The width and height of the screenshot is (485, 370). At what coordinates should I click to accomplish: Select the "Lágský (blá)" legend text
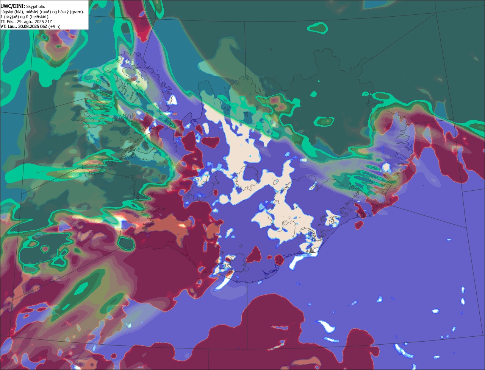(x=12, y=12)
